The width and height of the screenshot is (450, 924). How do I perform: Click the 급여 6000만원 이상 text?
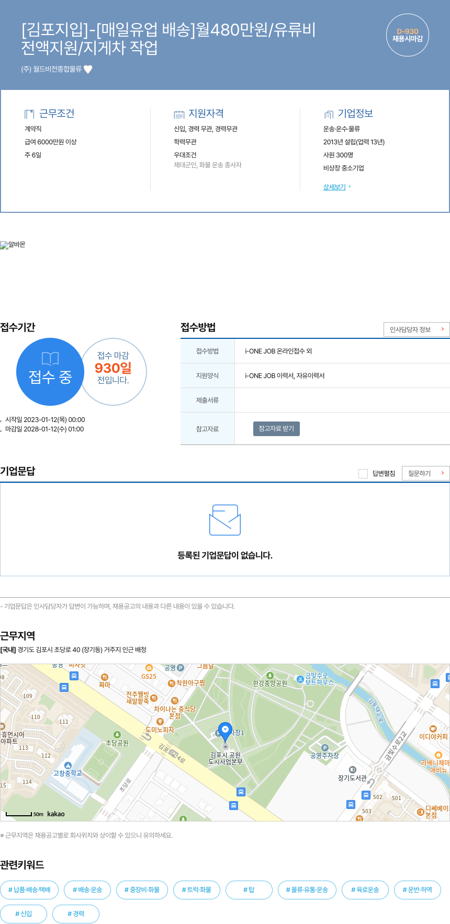pos(50,142)
